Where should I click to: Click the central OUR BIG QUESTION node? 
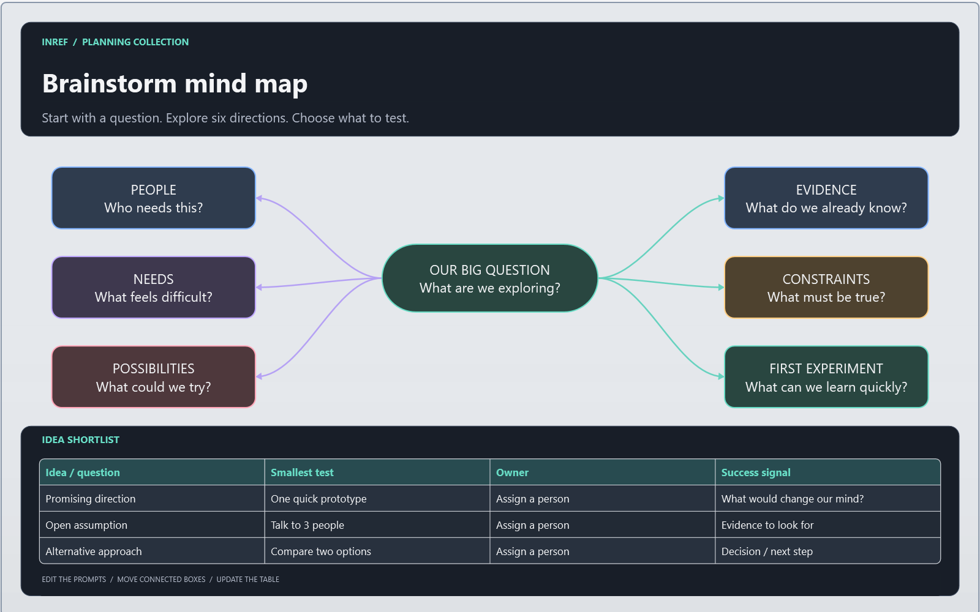(490, 278)
